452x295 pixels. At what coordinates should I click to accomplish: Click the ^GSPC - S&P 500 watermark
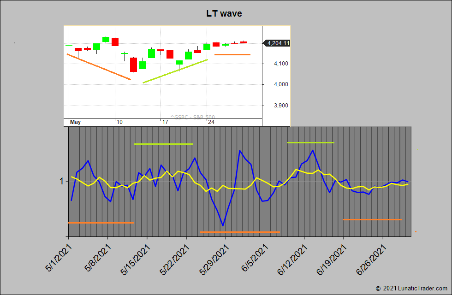192,117
